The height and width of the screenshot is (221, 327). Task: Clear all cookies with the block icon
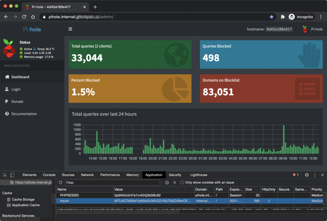[167, 183]
